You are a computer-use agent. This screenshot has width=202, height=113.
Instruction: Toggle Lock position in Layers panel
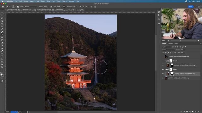[x=170, y=53]
